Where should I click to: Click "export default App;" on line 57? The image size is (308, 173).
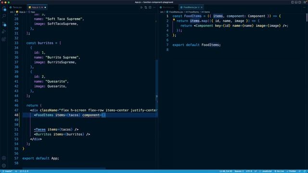40,158
